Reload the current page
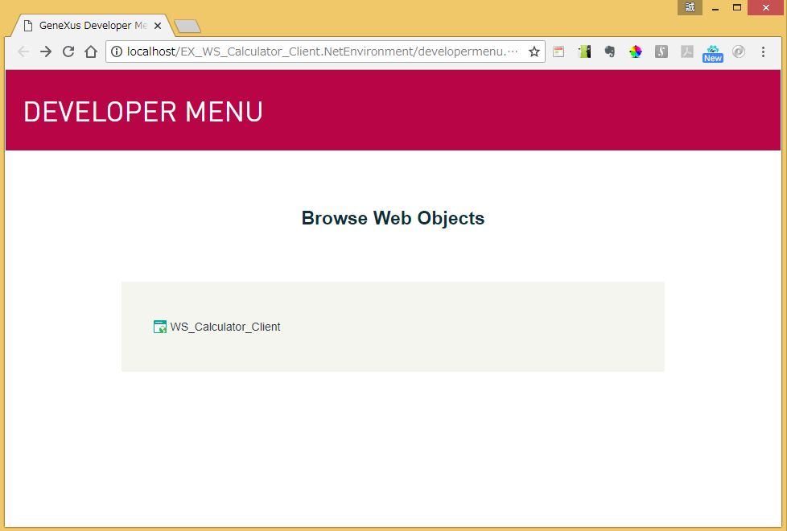 [x=68, y=51]
